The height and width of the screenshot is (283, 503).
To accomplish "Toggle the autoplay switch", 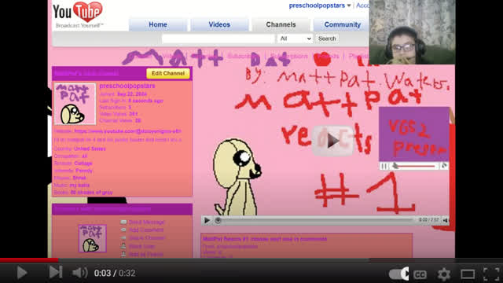I will point(398,274).
